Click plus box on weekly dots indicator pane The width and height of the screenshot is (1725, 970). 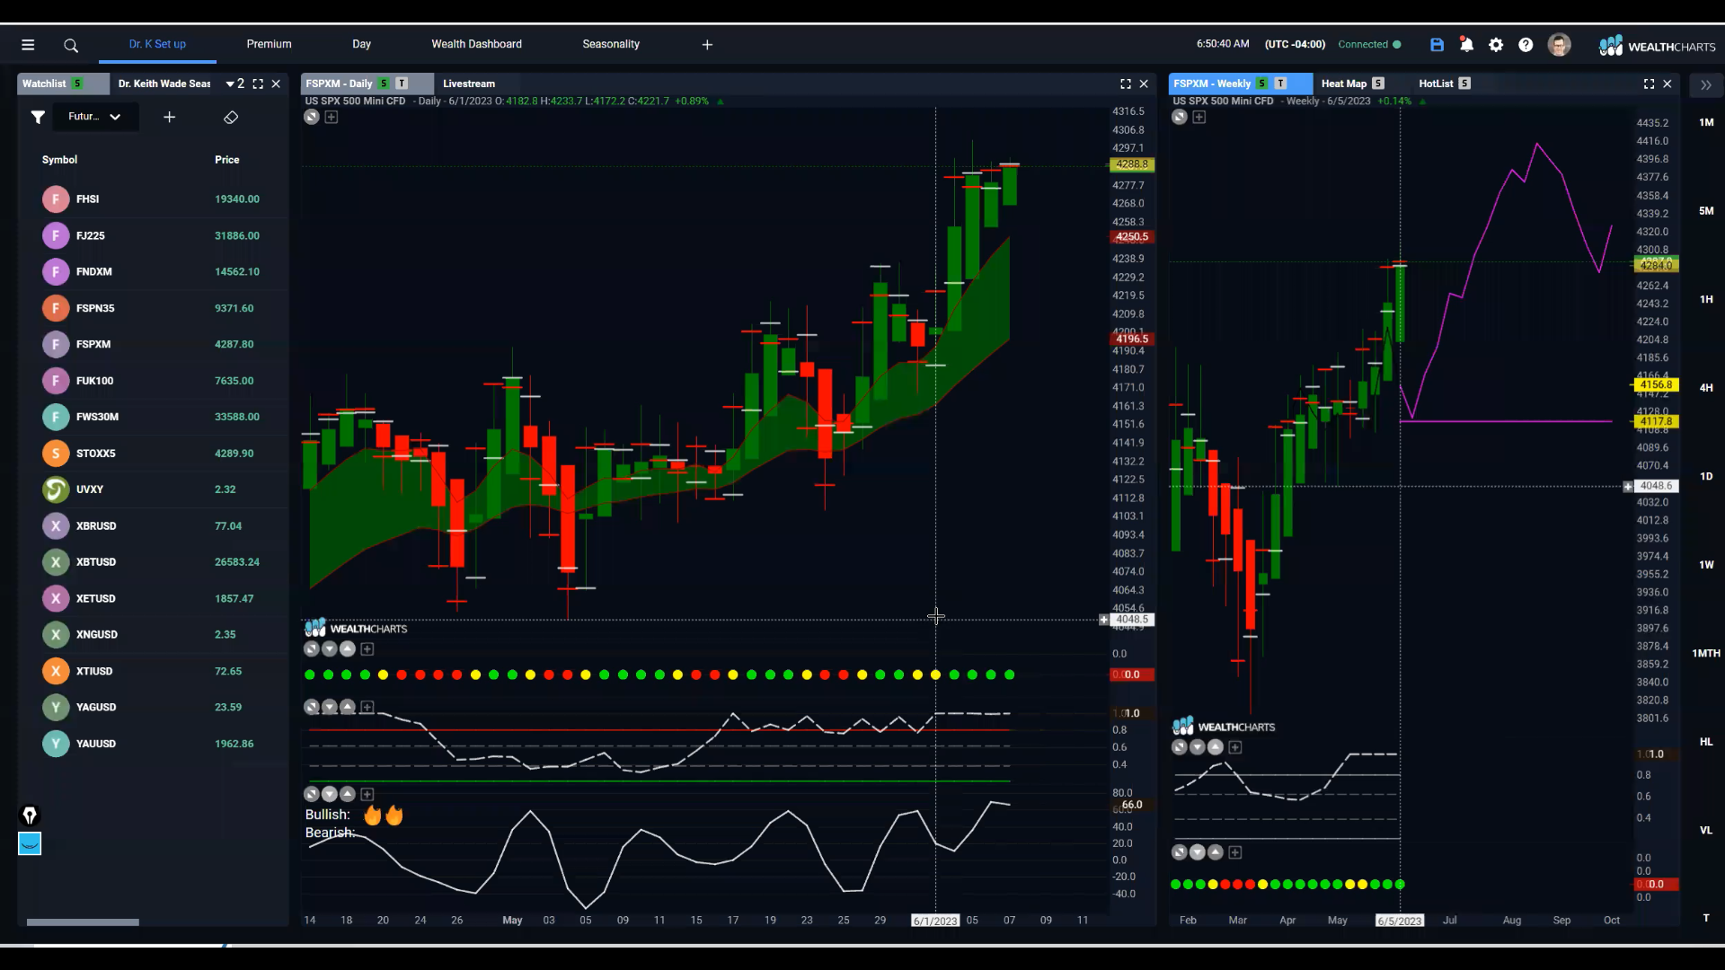point(1235,852)
